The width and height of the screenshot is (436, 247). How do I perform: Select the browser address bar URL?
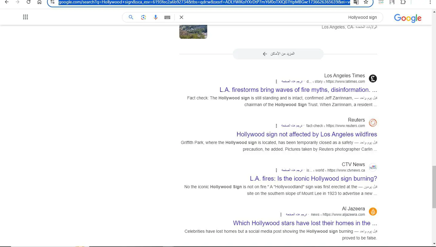(x=205, y=2)
